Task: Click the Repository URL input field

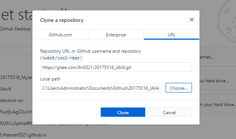Action: tap(116, 67)
